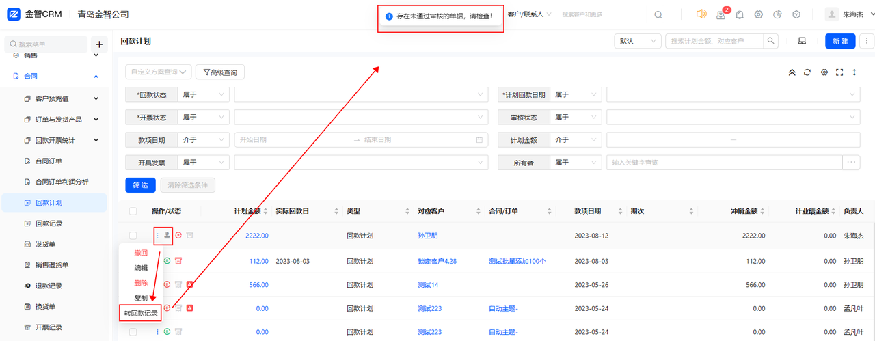Select 删除 in the row action menu
The image size is (875, 341).
click(x=141, y=283)
